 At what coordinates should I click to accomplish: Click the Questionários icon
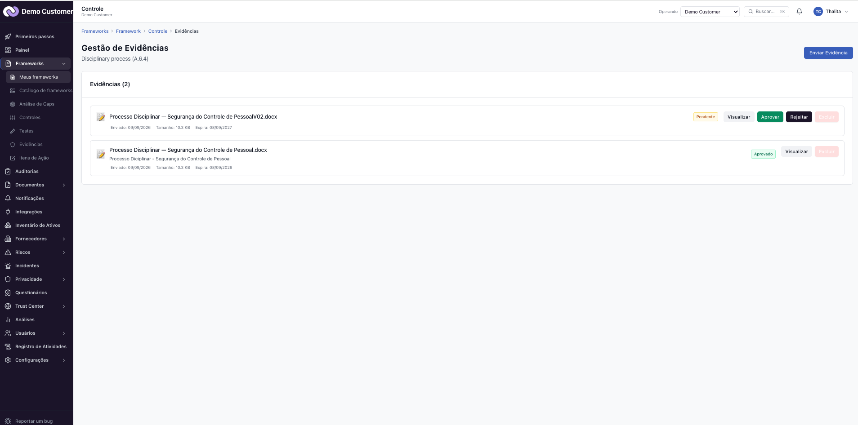[8, 292]
